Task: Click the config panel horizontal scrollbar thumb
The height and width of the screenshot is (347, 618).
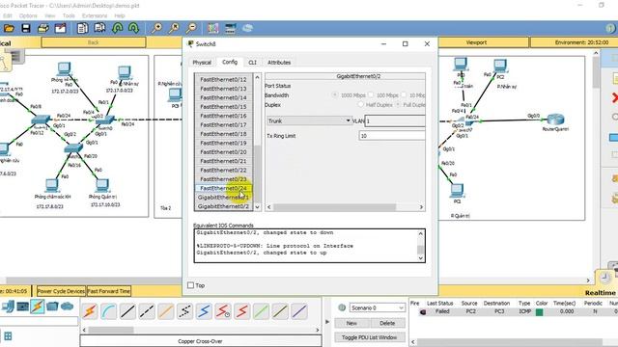Action: coord(334,207)
